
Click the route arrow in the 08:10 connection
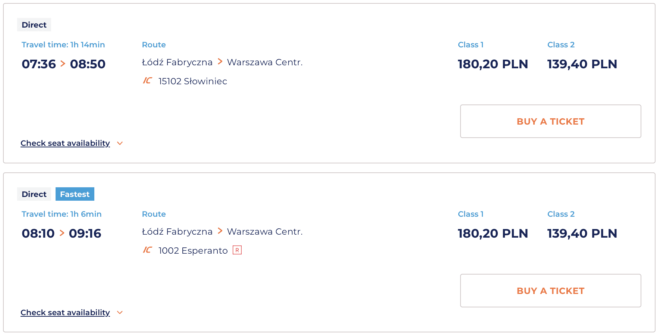(220, 231)
